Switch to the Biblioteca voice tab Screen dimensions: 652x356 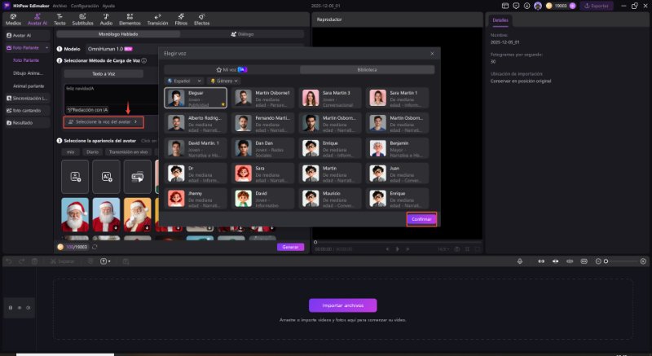pos(366,70)
